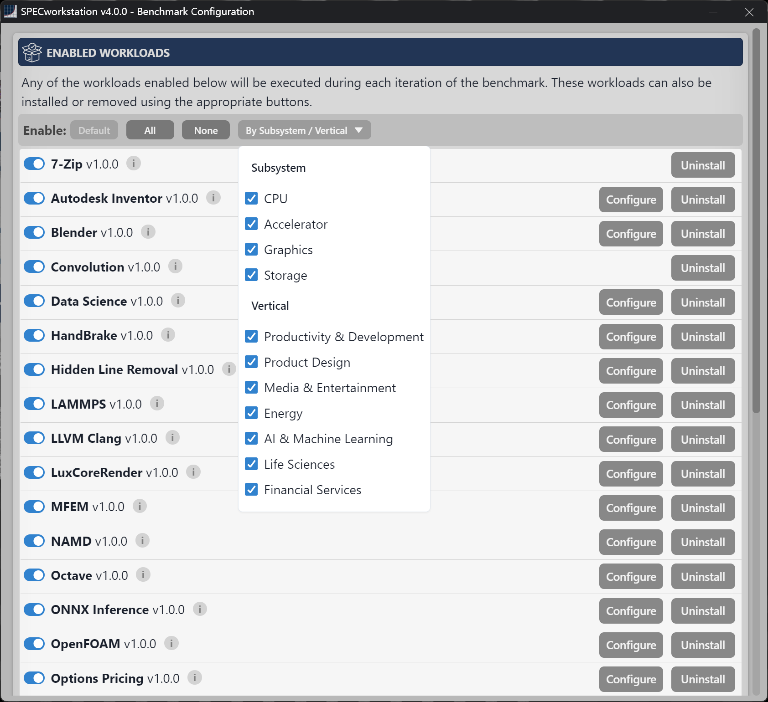Configure the Autodesk Inventor workload
The image size is (768, 702).
point(631,200)
